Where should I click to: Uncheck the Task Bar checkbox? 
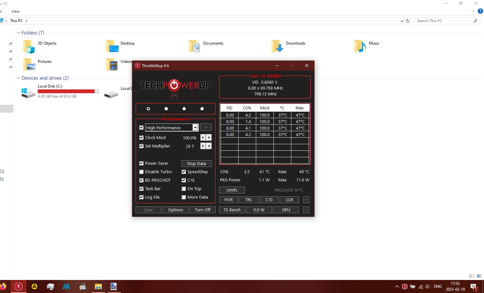point(141,189)
